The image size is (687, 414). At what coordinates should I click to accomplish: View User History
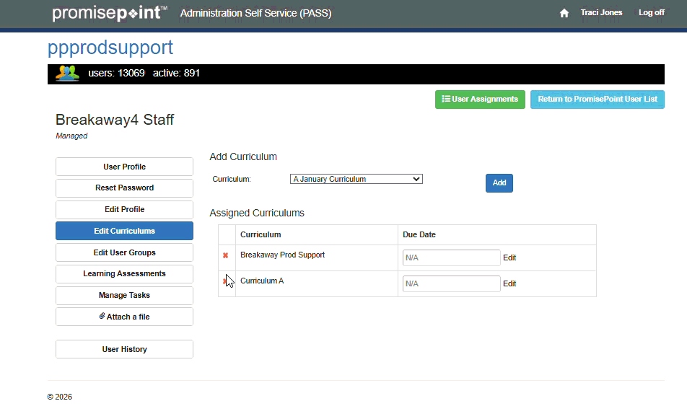[124, 349]
